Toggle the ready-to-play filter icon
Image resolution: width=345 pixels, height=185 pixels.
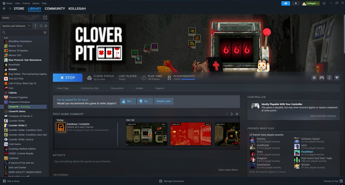46,26
